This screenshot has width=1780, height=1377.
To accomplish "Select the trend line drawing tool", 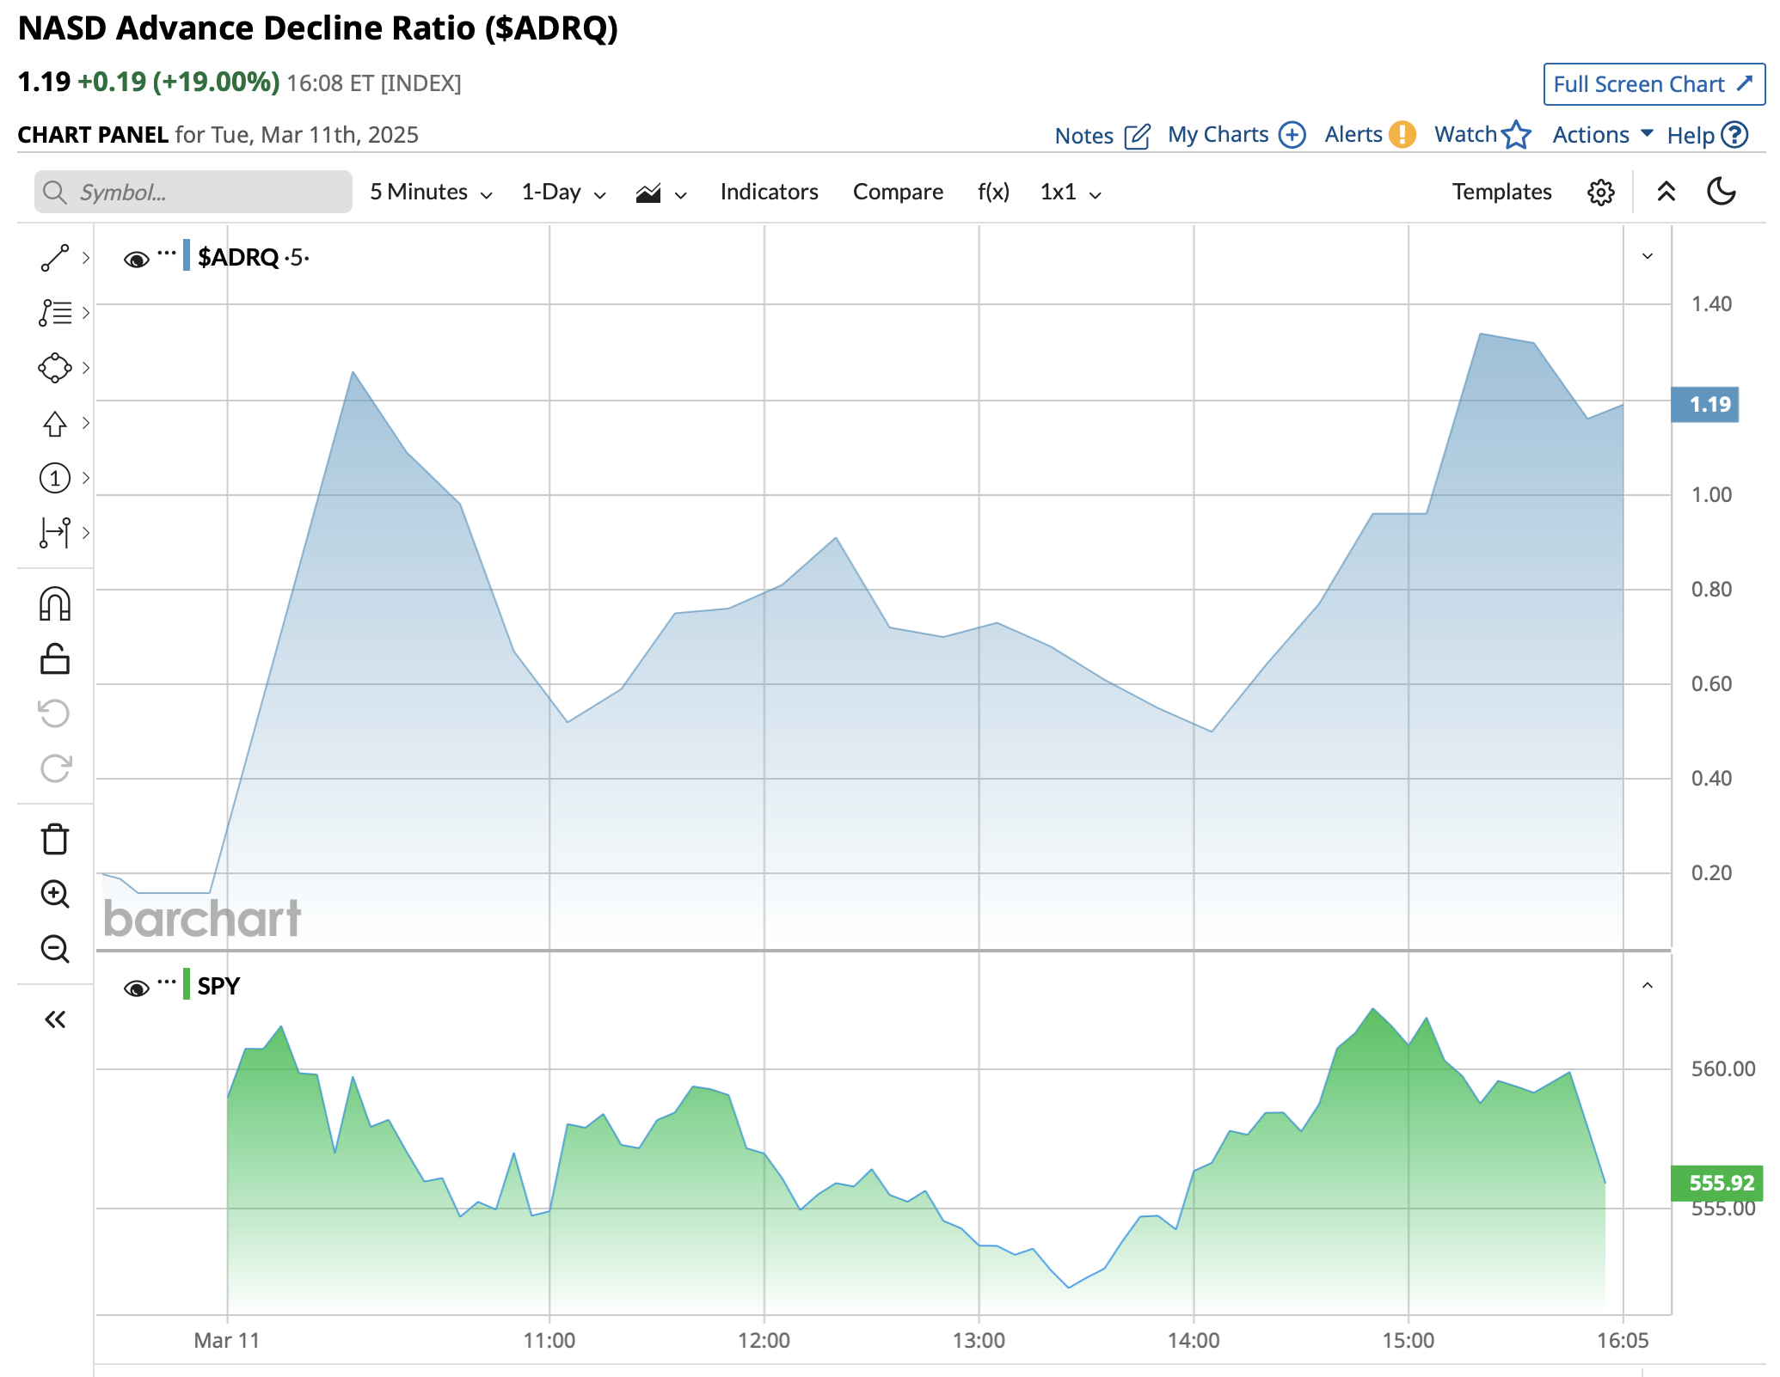I will [55, 258].
